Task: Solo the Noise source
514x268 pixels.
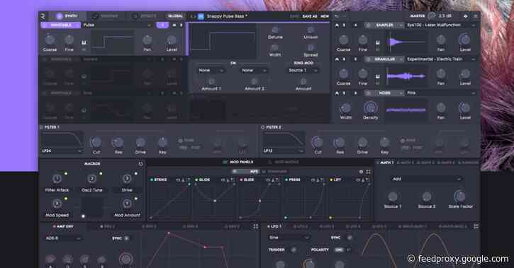Action: click(344, 93)
